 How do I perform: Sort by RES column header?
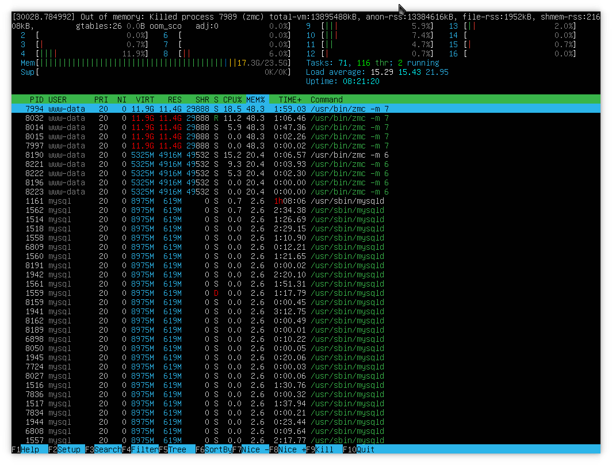coord(174,100)
